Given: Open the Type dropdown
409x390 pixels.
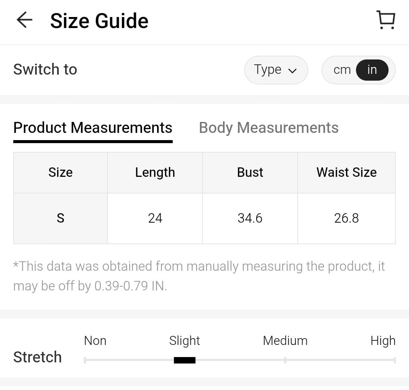Looking at the screenshot, I should click(x=276, y=70).
